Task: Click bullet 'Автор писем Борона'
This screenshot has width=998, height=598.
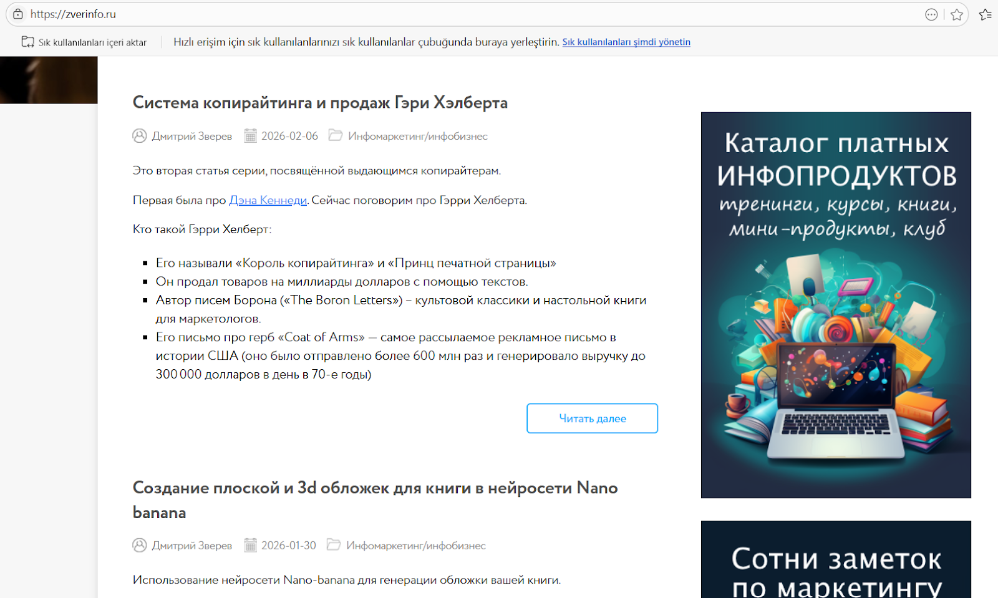Action: click(401, 309)
